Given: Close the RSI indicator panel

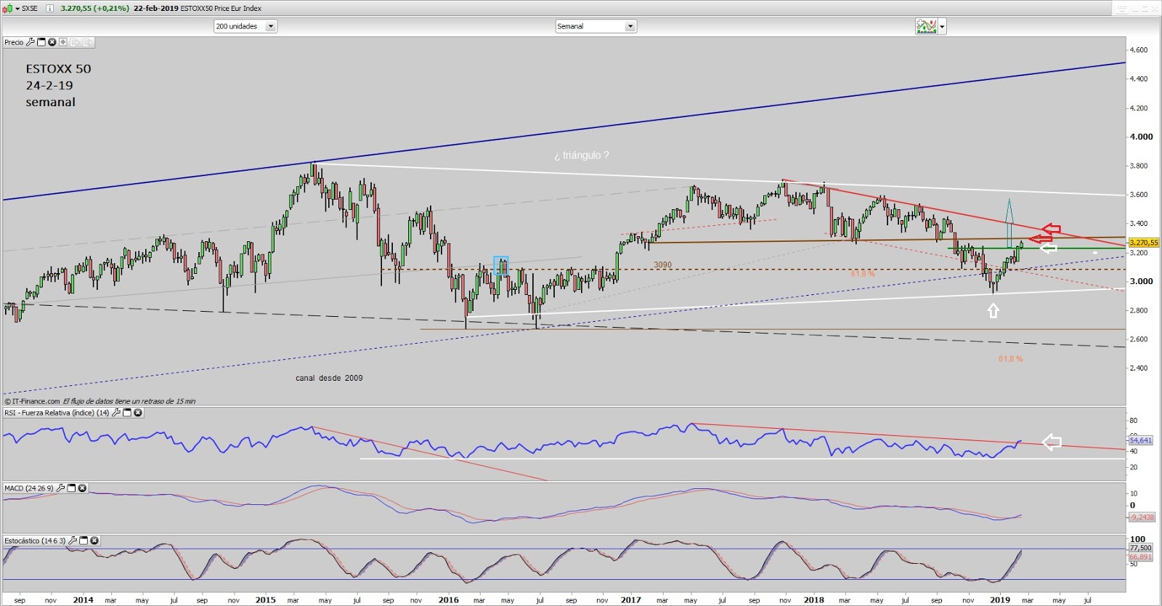Looking at the screenshot, I should click(138, 413).
